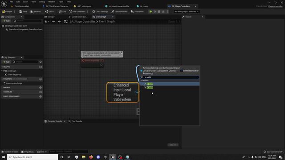Viewport: 285px width, 160px height.
Task: Close the disabled node comment bubble
Action: pyautogui.click(x=122, y=52)
